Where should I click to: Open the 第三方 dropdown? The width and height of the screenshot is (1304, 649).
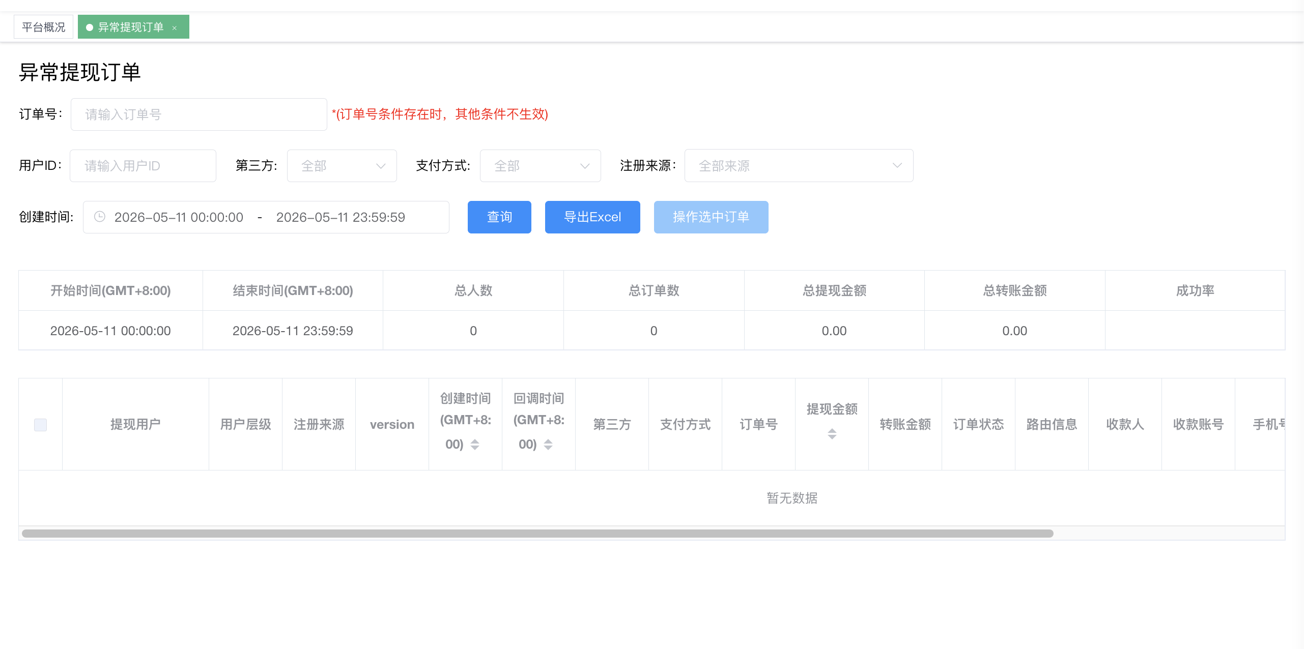342,166
